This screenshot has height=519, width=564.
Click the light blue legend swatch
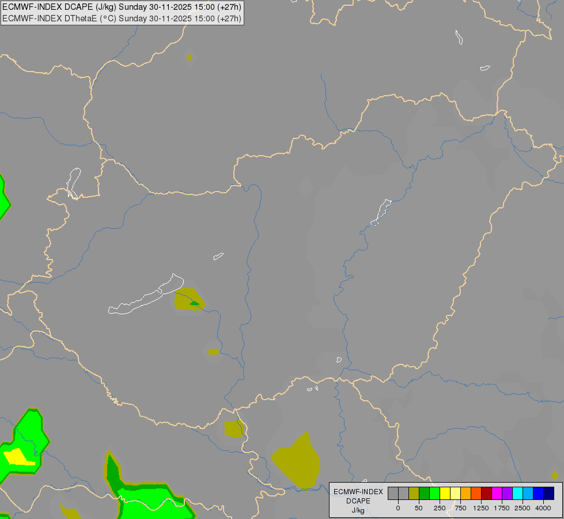click(528, 494)
